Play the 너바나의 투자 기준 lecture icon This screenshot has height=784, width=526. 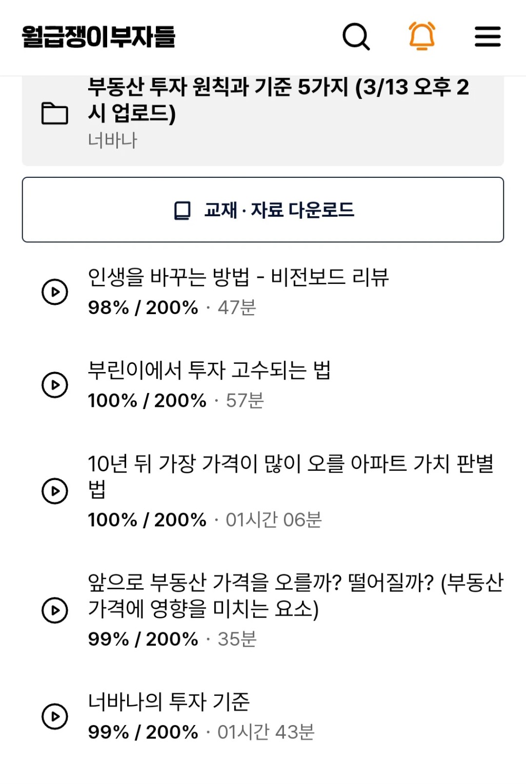pyautogui.click(x=55, y=716)
